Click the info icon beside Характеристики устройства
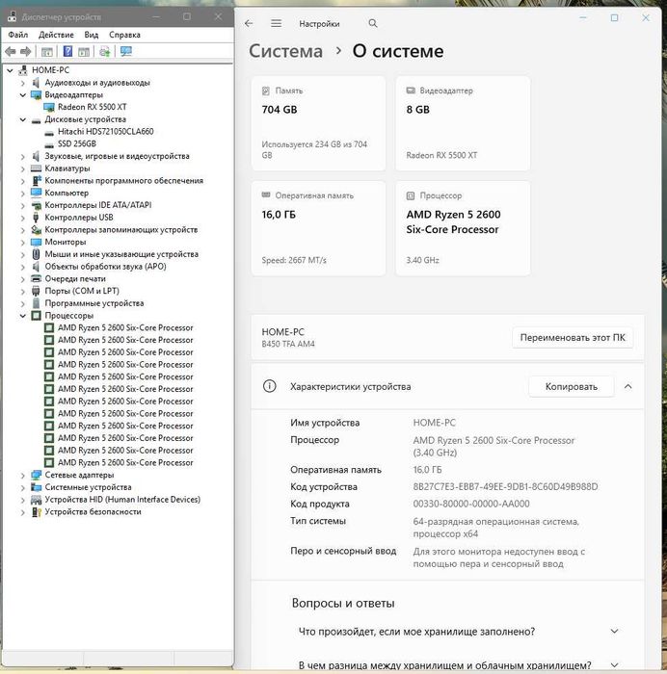The height and width of the screenshot is (674, 667). pyautogui.click(x=269, y=386)
